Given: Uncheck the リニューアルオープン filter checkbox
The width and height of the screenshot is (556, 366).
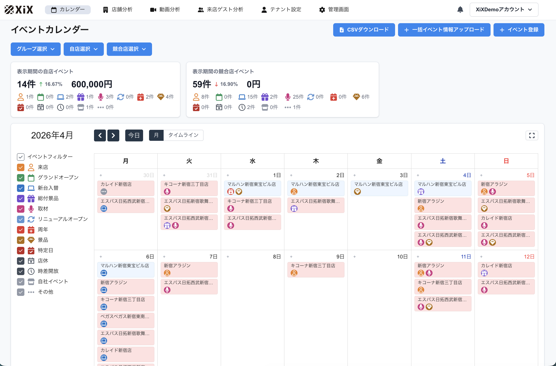Looking at the screenshot, I should (21, 219).
